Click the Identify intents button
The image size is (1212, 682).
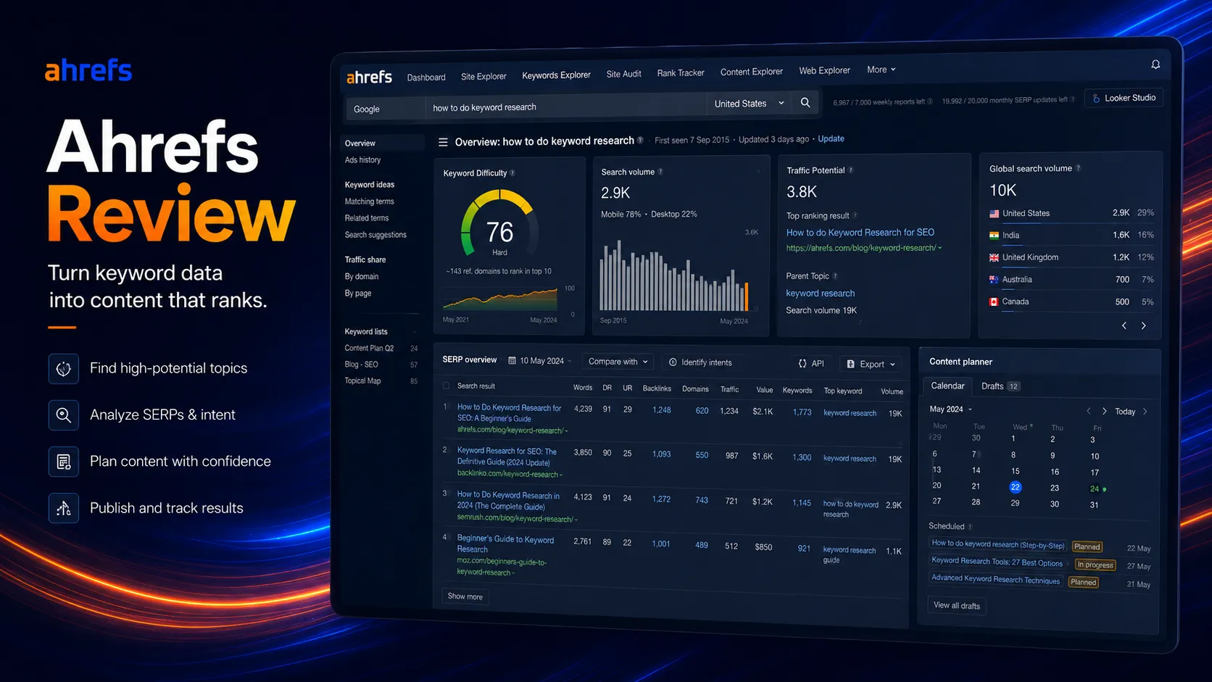point(700,362)
